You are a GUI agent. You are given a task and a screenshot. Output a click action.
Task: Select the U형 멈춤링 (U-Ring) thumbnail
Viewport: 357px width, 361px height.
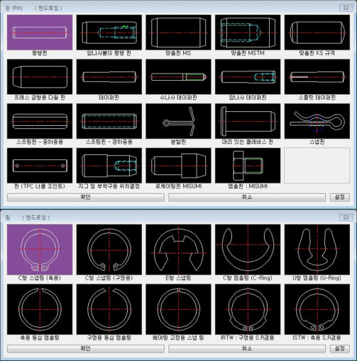(x=317, y=250)
